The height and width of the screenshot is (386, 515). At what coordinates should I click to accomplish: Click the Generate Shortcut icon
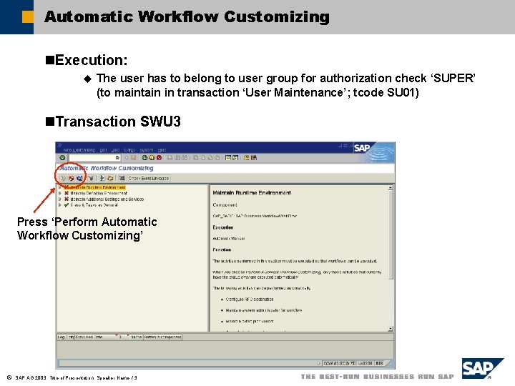click(235, 158)
